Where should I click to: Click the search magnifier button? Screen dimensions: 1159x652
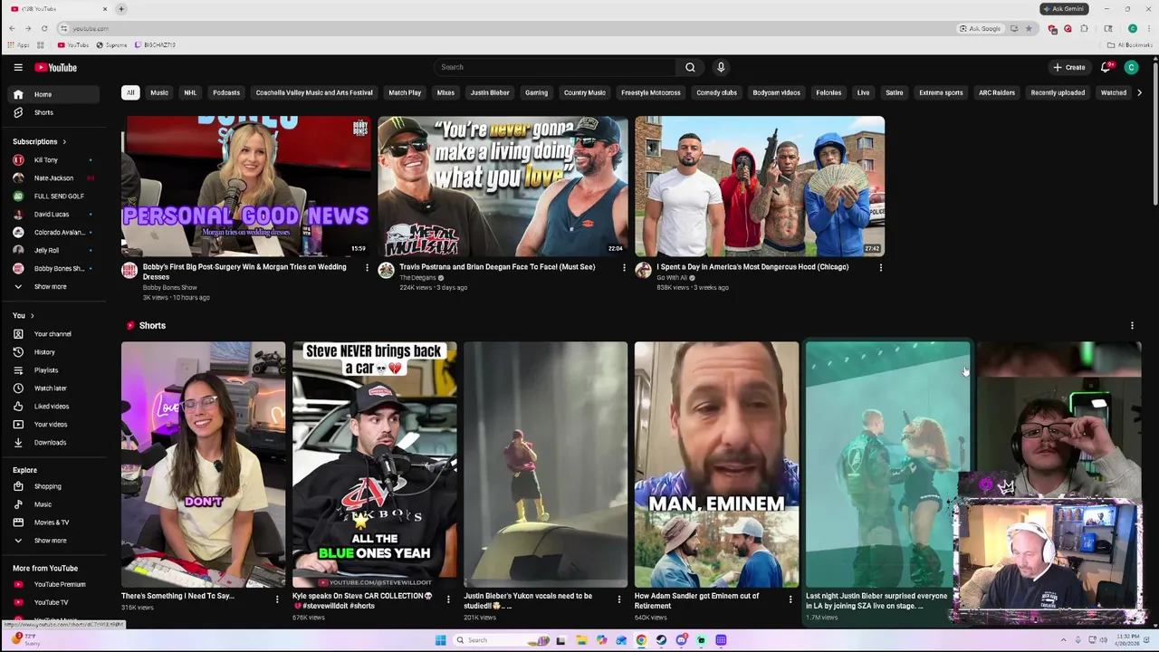(690, 67)
